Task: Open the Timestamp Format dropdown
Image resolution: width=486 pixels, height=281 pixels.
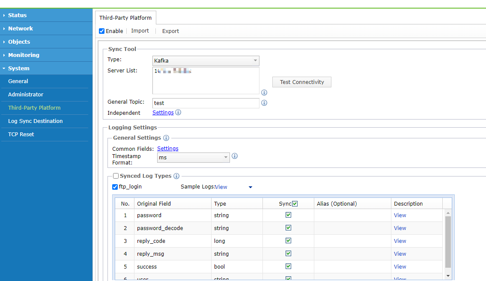Action: pyautogui.click(x=194, y=158)
